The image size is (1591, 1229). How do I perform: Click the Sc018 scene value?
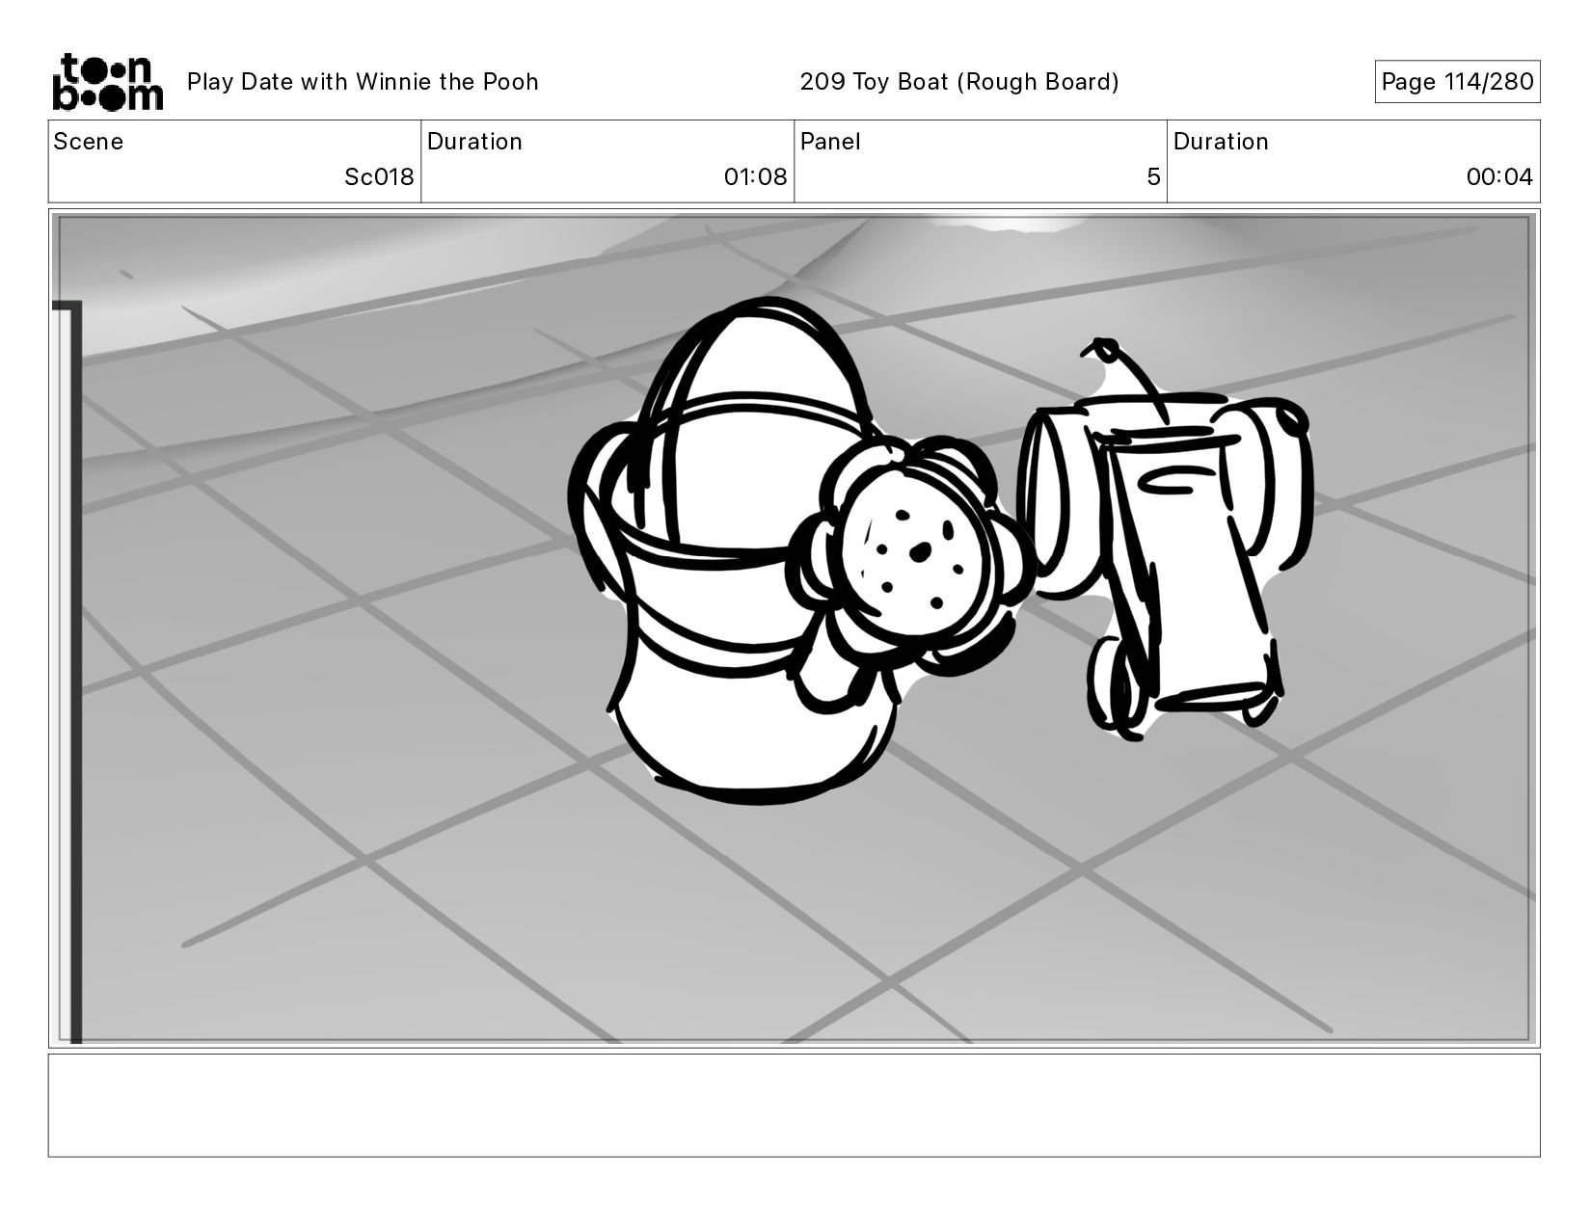click(x=379, y=177)
